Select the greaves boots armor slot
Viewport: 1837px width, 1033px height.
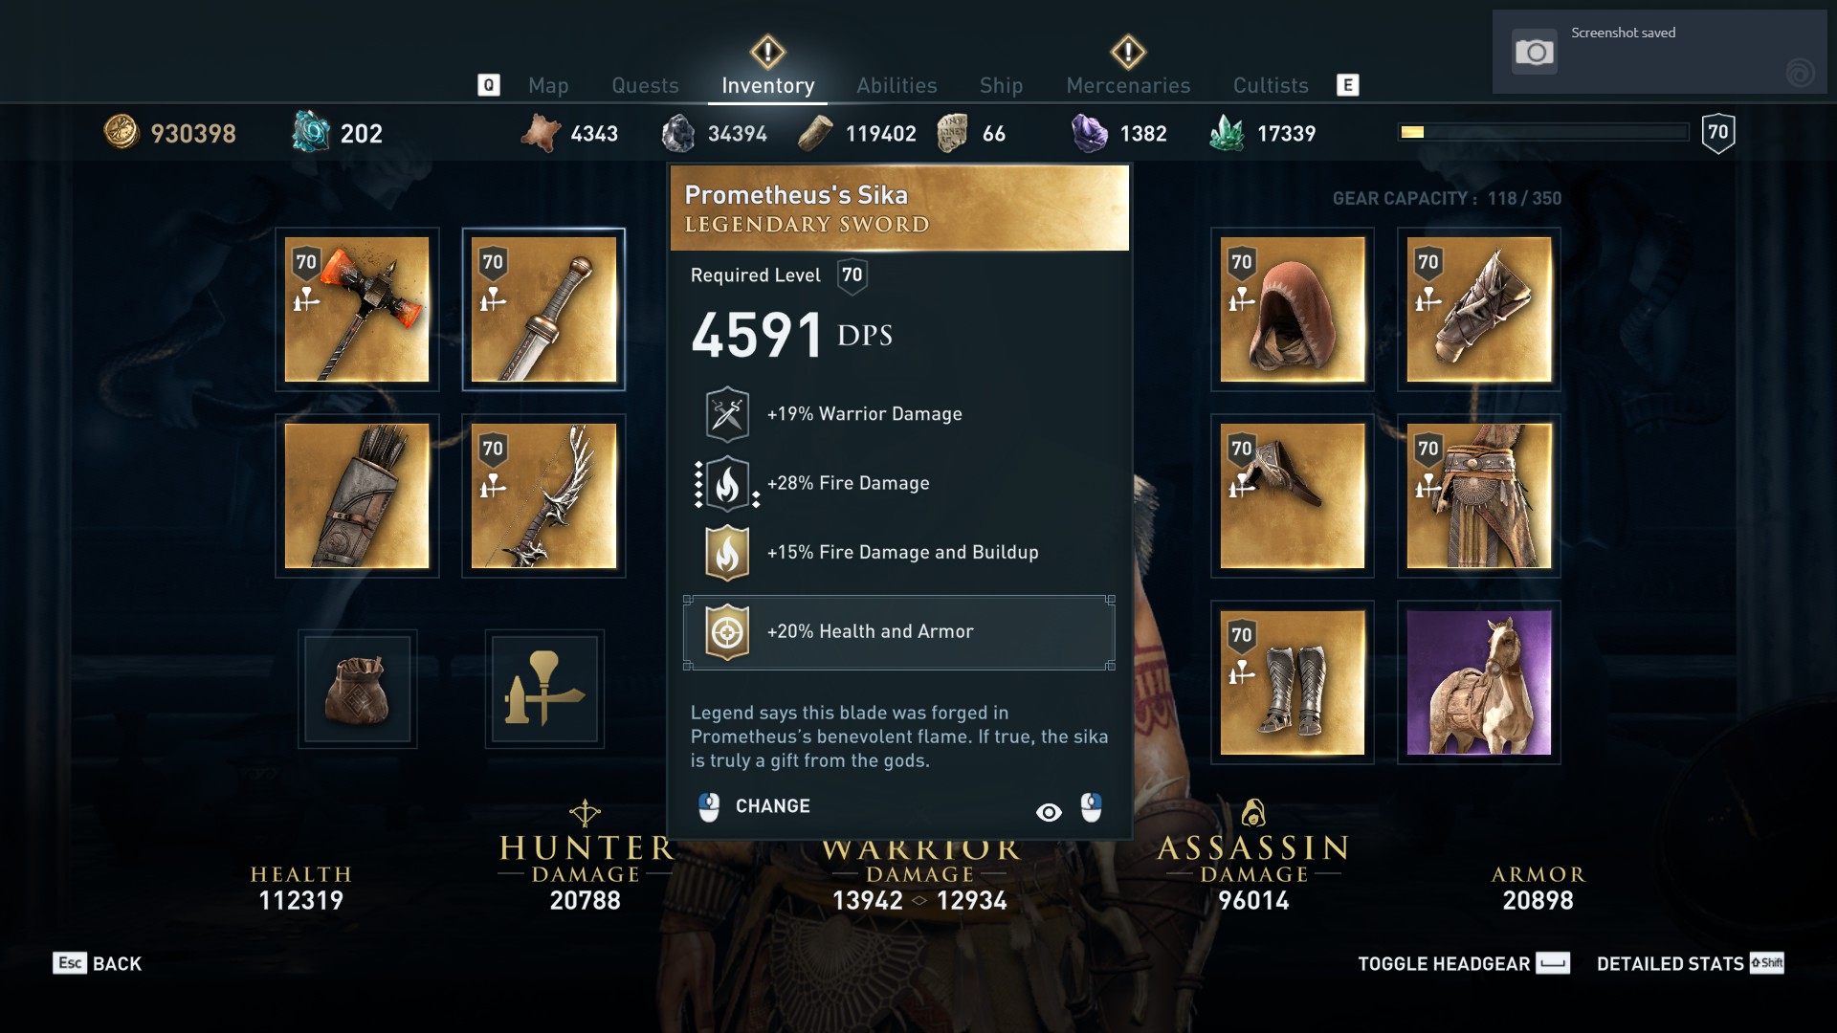(1293, 682)
